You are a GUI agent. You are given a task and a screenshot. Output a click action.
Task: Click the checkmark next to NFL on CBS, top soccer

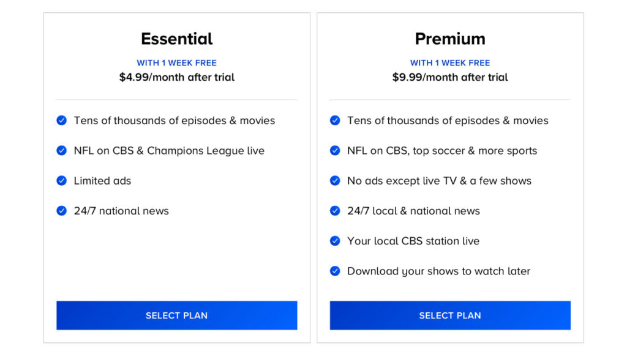click(335, 150)
